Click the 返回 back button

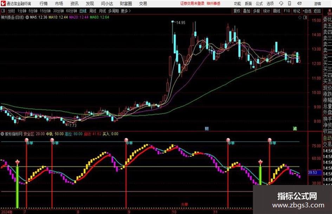(317, 11)
